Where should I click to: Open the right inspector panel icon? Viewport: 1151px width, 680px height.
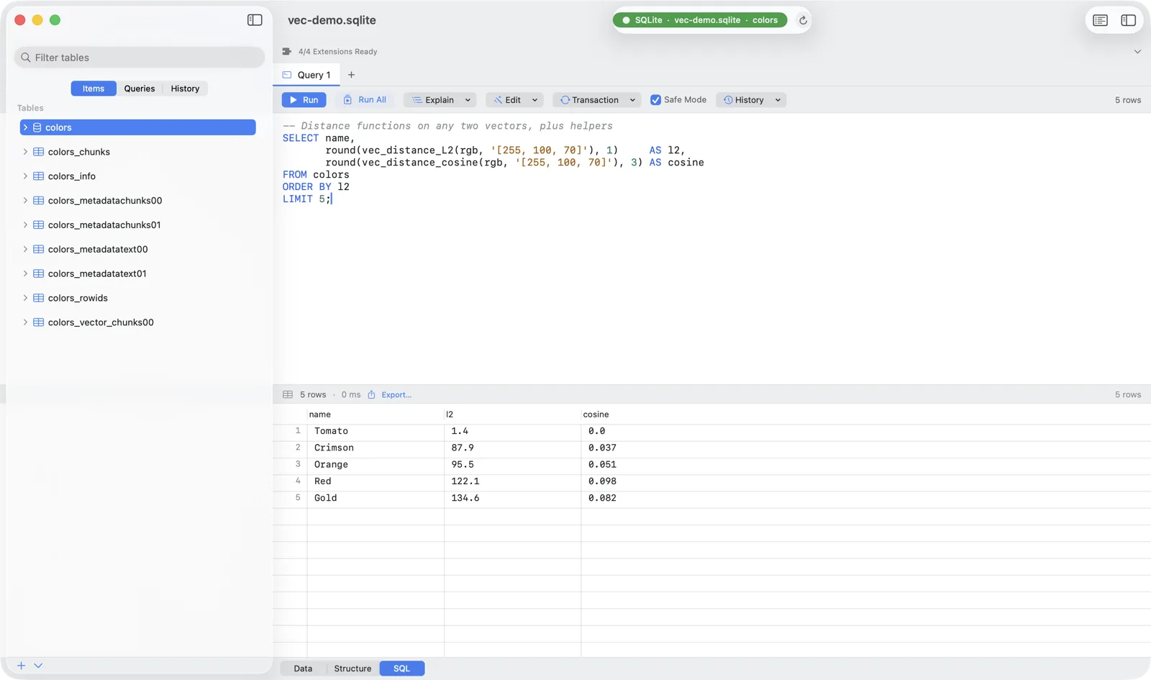(x=1128, y=20)
